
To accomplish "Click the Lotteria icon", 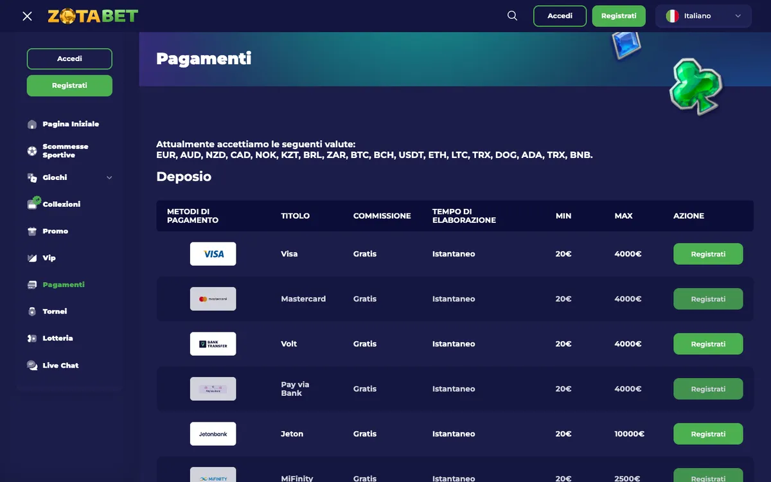I will [x=32, y=338].
